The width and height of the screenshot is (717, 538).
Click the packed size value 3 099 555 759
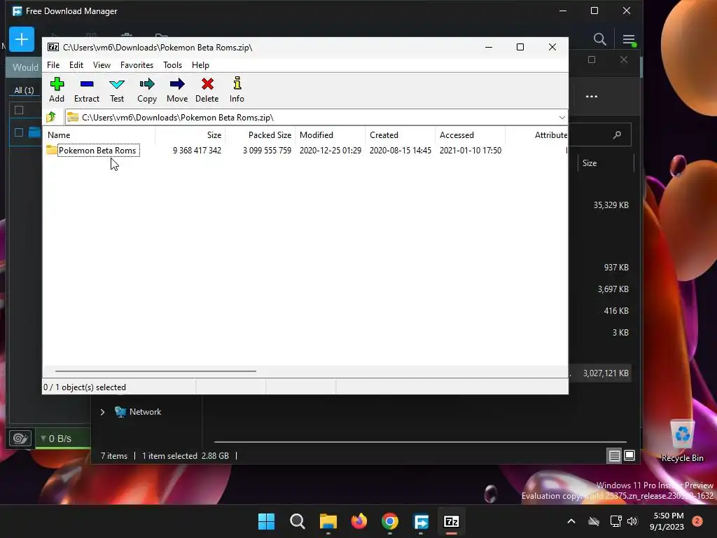(267, 151)
